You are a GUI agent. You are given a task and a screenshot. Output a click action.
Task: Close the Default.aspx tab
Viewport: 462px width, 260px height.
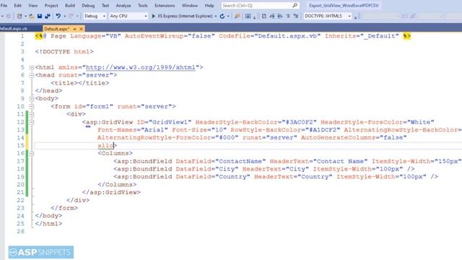pos(81,29)
